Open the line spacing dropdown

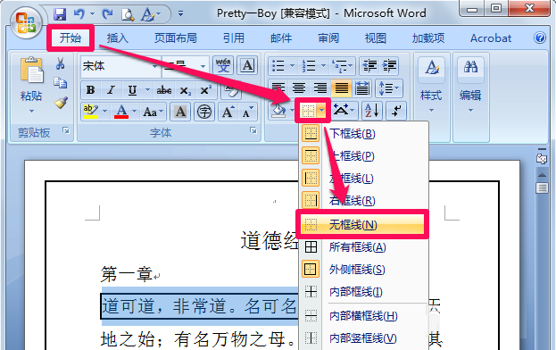(x=389, y=87)
